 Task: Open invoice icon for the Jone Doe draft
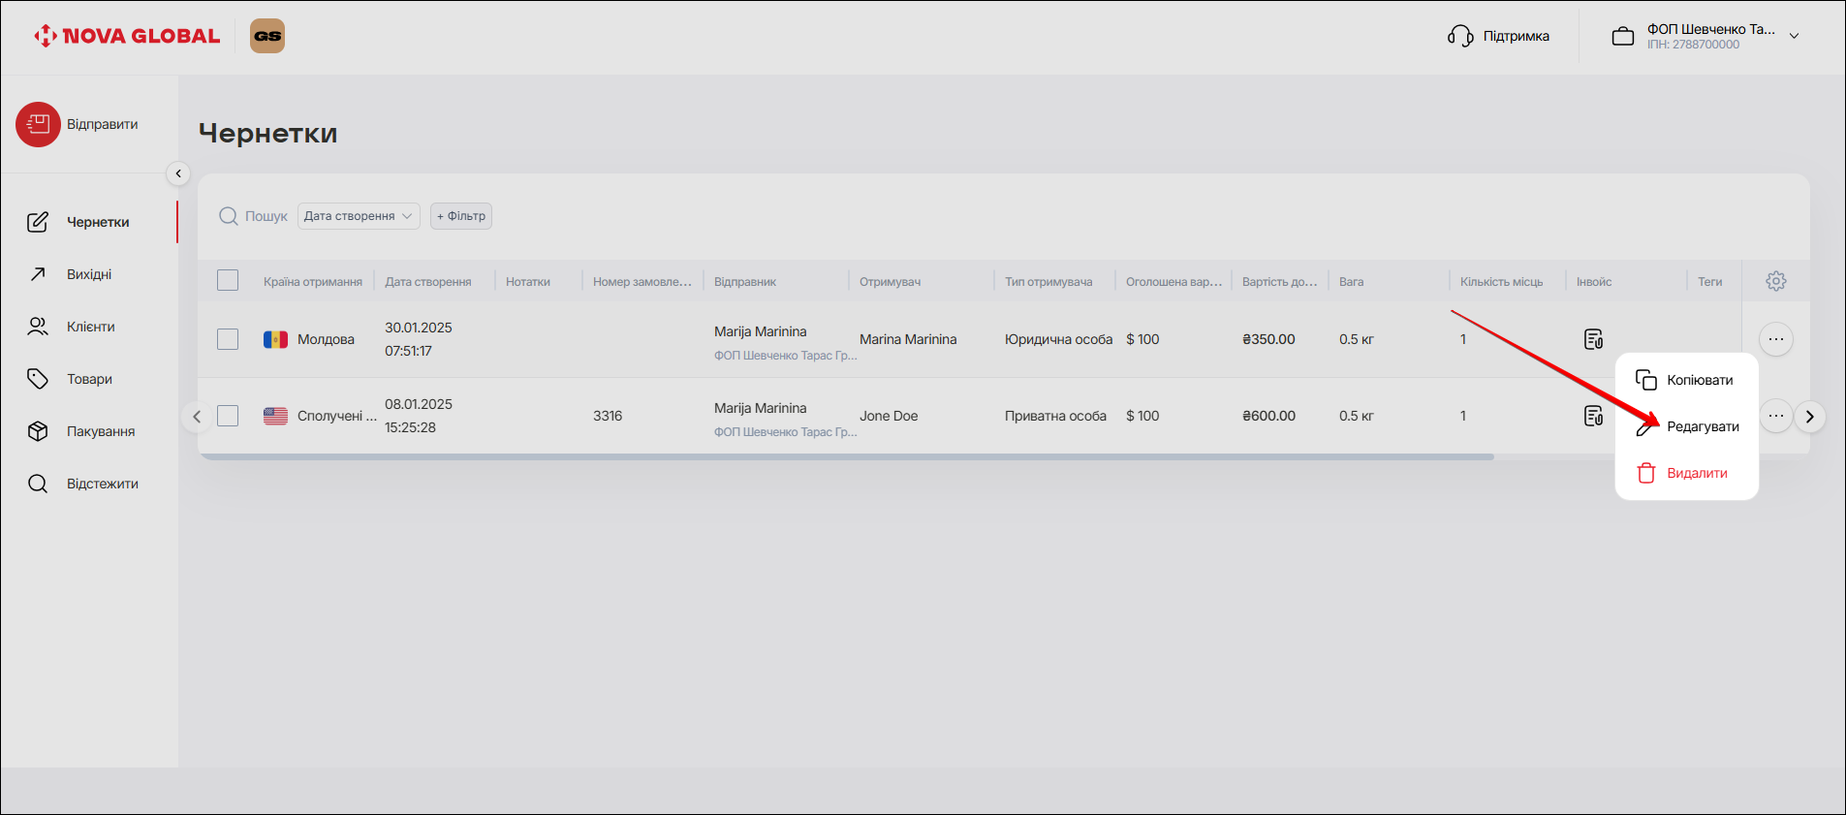pyautogui.click(x=1593, y=416)
